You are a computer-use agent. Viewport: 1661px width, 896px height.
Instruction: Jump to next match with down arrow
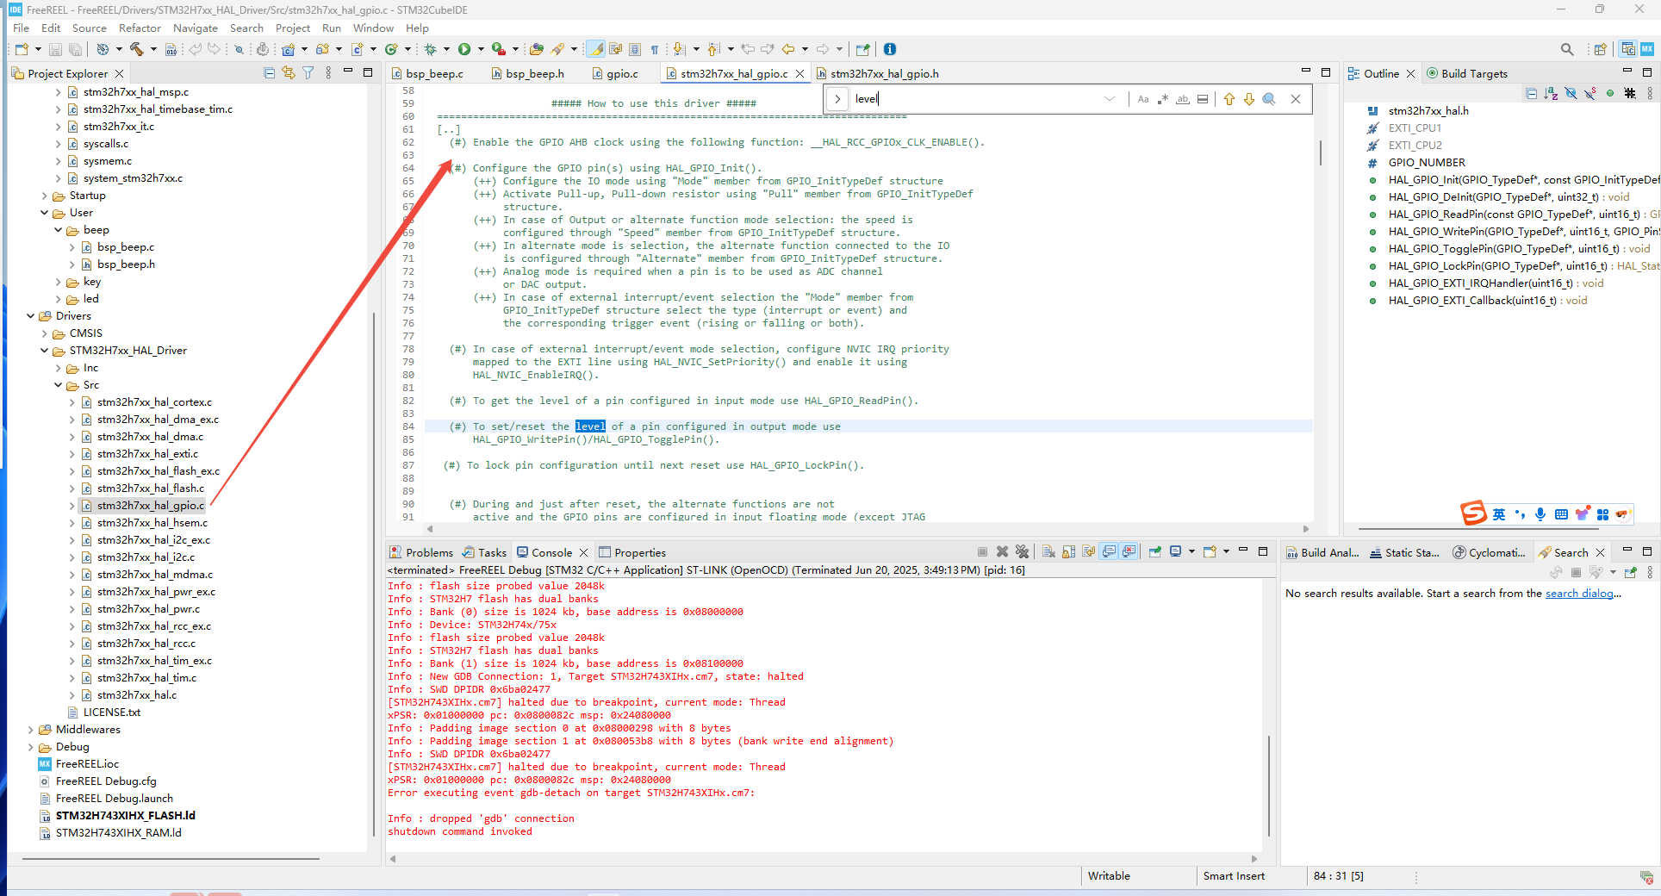click(1248, 99)
